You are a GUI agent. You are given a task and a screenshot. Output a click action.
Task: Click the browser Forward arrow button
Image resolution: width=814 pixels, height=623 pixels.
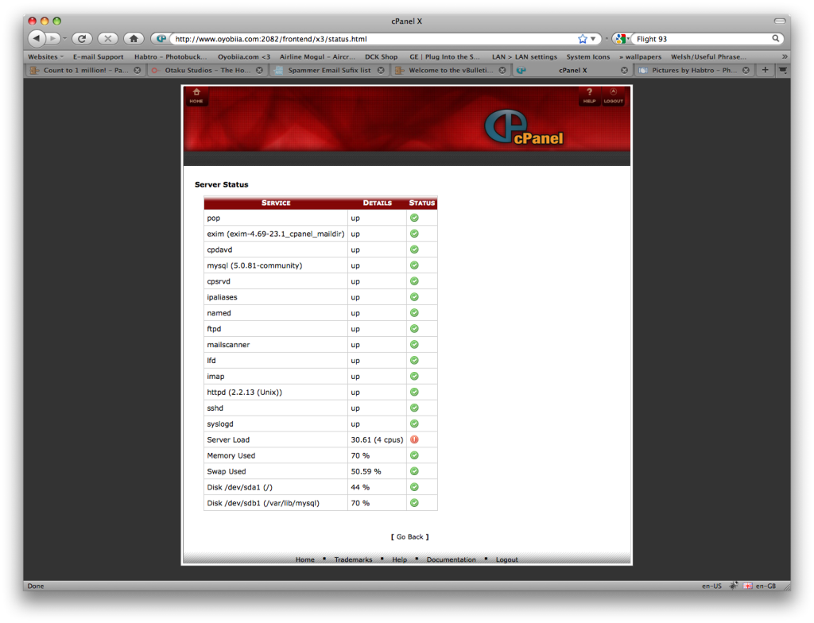[x=52, y=38]
